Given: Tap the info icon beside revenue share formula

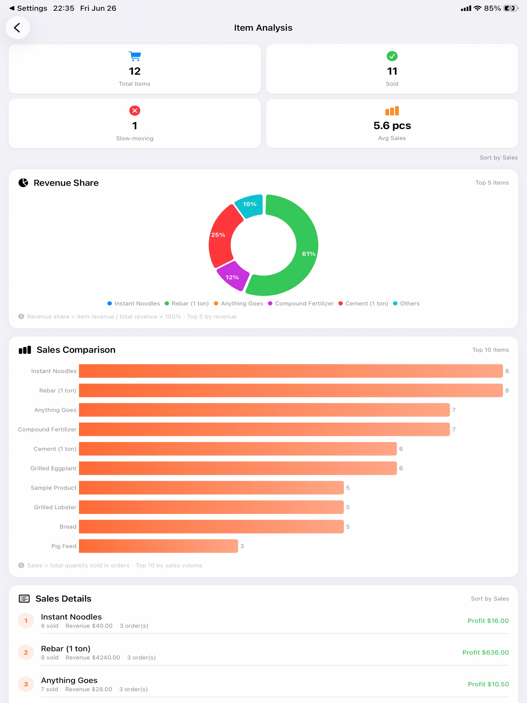Looking at the screenshot, I should [x=21, y=317].
